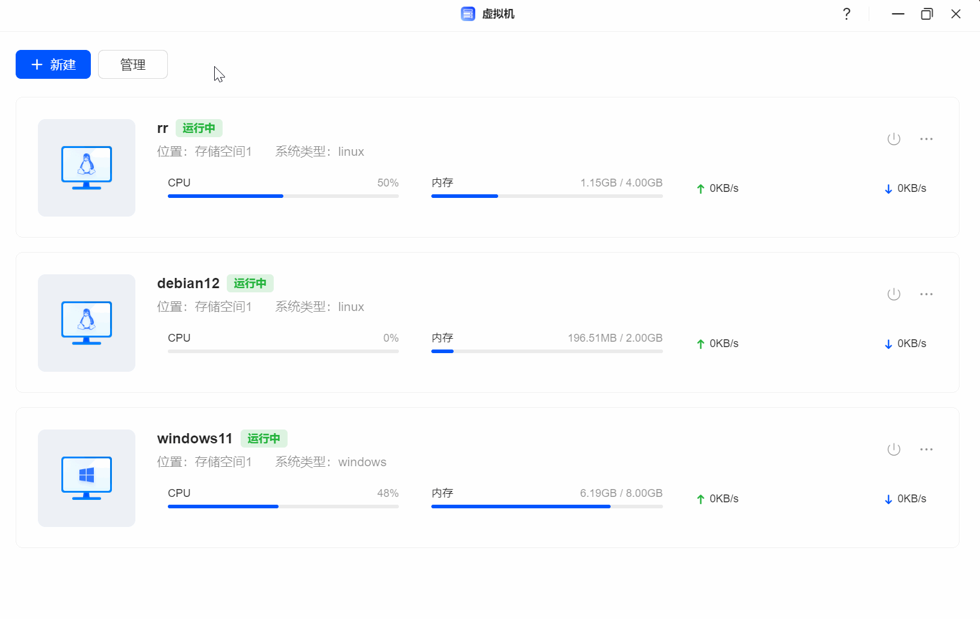The image size is (980, 619).
Task: Click the windows11 virtual machine name
Action: 195,439
